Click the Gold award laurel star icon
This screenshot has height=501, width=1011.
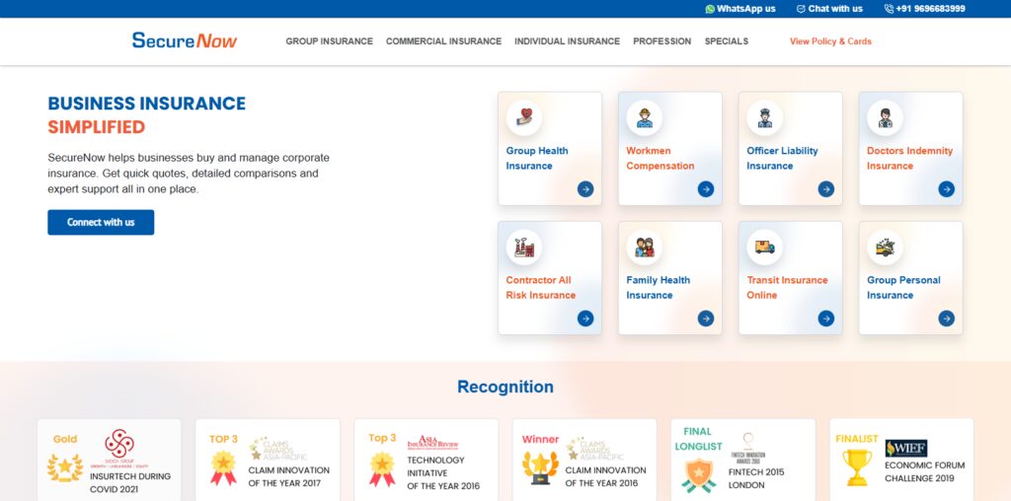click(x=65, y=467)
